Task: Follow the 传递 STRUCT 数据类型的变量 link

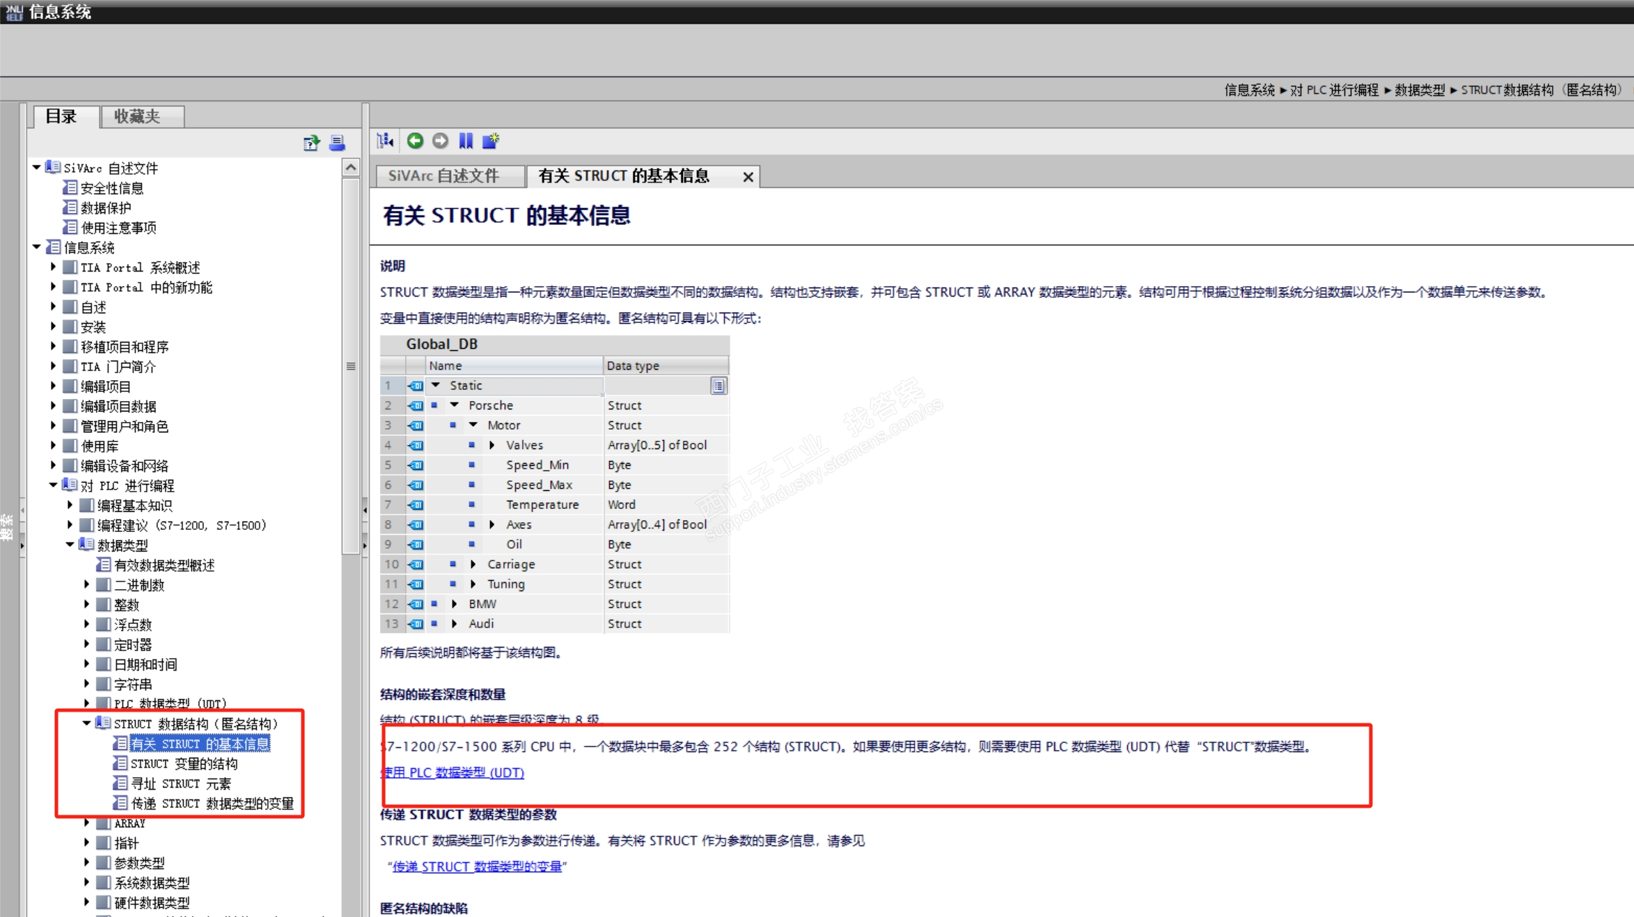Action: (x=477, y=867)
